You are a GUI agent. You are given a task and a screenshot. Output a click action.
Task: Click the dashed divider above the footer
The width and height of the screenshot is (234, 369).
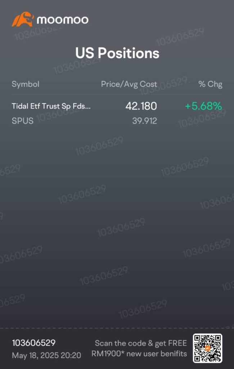[x=117, y=328]
